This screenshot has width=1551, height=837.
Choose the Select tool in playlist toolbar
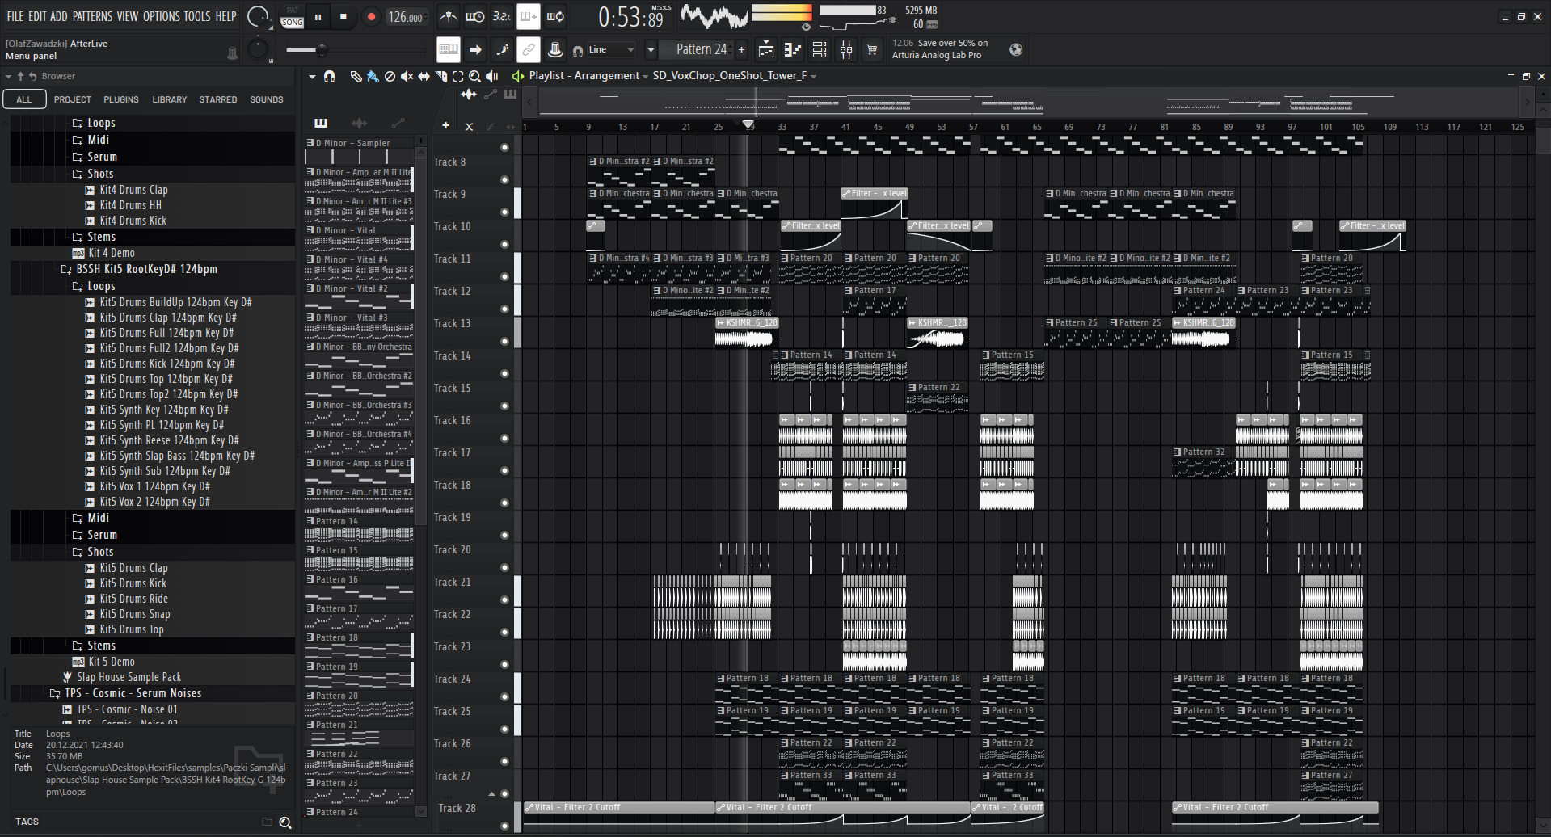point(457,76)
